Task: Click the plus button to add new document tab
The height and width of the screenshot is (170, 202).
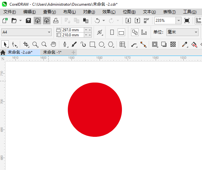Action: click(73, 52)
